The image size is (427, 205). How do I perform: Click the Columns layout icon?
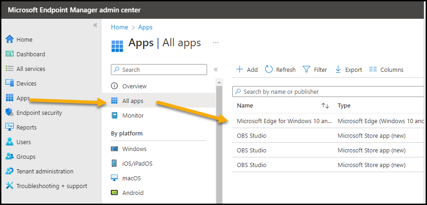372,70
